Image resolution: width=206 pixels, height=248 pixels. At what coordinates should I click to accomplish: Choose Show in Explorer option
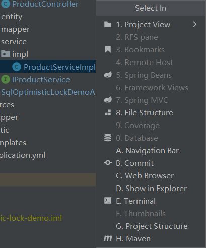point(151,188)
